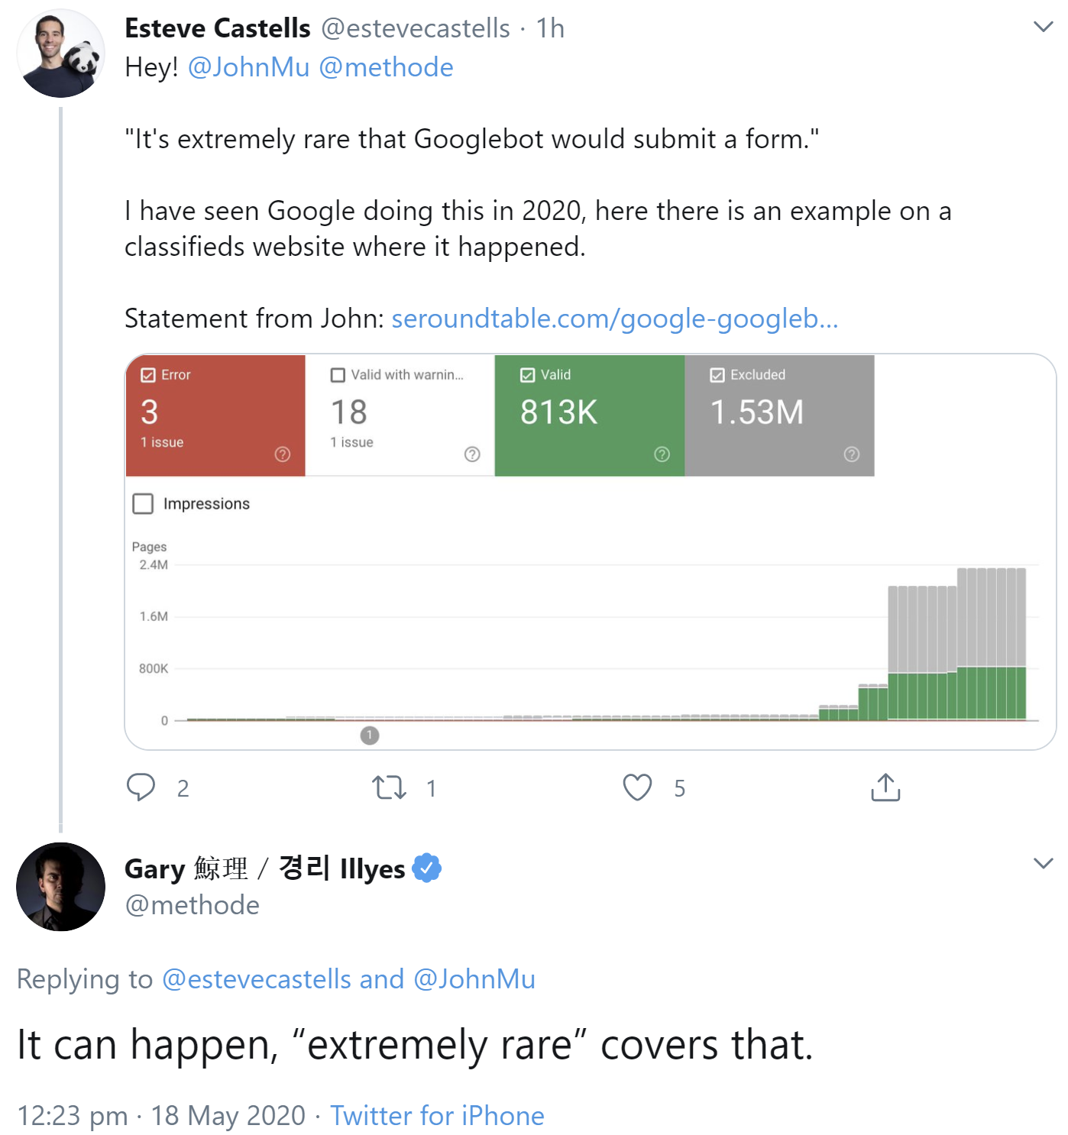Open Esteve Castells' profile avatar
Screen dimensions: 1068x1135
[60, 52]
